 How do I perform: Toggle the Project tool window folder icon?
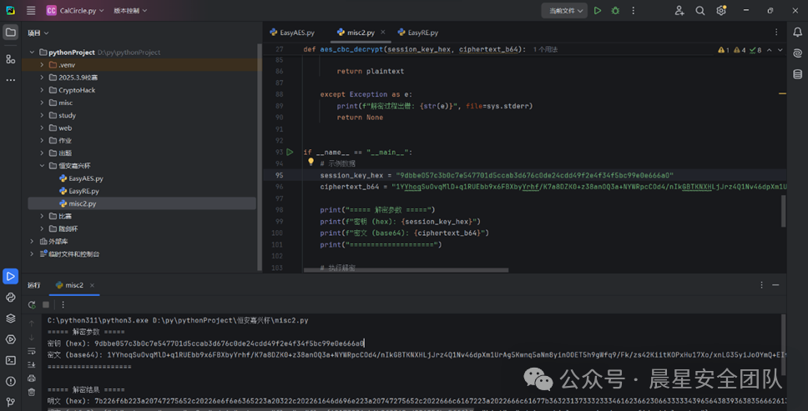[10, 33]
